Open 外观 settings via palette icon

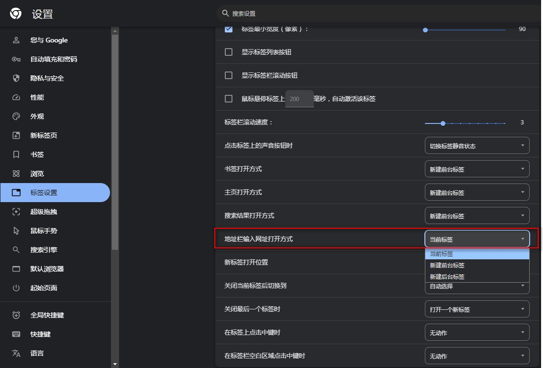(x=16, y=116)
